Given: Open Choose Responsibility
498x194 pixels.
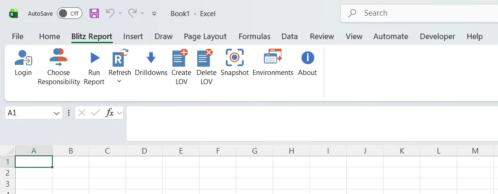Looking at the screenshot, I should click(x=58, y=58).
